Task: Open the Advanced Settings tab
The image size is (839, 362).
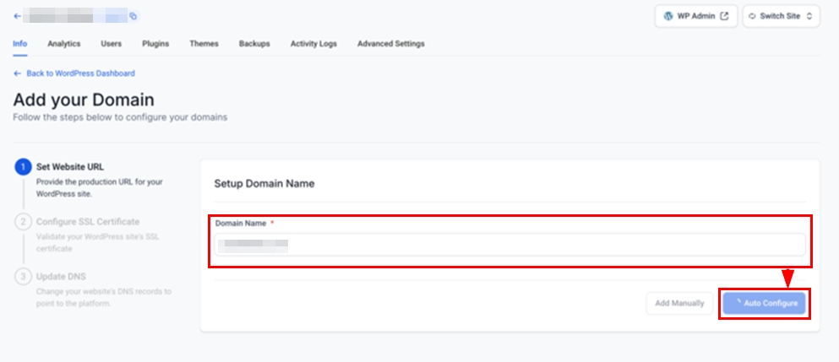Action: (x=390, y=44)
